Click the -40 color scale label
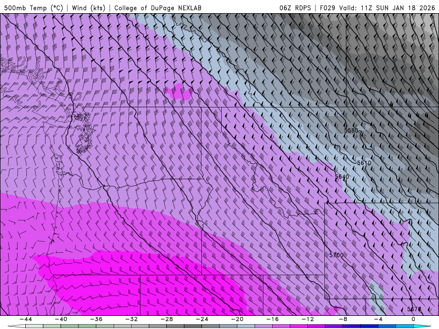The height and width of the screenshot is (329, 439). pos(61,319)
